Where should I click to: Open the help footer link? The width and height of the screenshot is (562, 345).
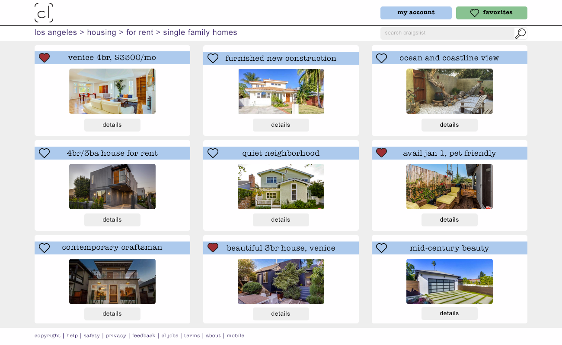click(72, 336)
